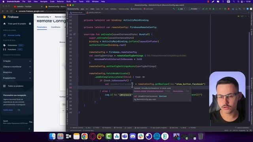The height and width of the screenshot is (142, 253).
Task: Click Remove variable quick fix in popup
Action: coord(149,91)
